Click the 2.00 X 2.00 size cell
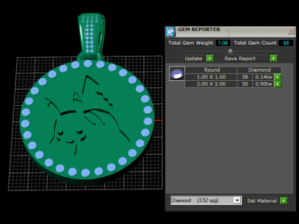The width and height of the screenshot is (299, 224). [211, 84]
